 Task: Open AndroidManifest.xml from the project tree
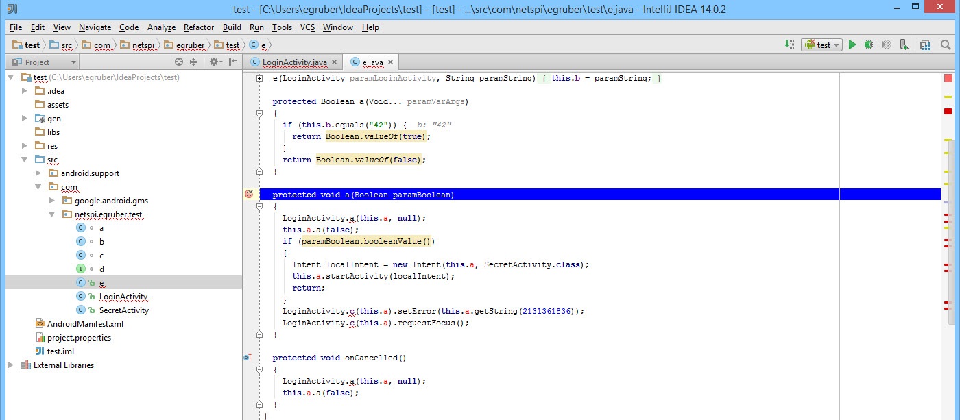click(84, 324)
